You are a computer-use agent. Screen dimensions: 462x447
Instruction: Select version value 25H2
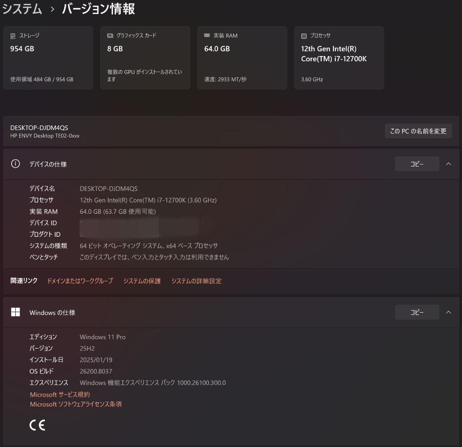[87, 348]
